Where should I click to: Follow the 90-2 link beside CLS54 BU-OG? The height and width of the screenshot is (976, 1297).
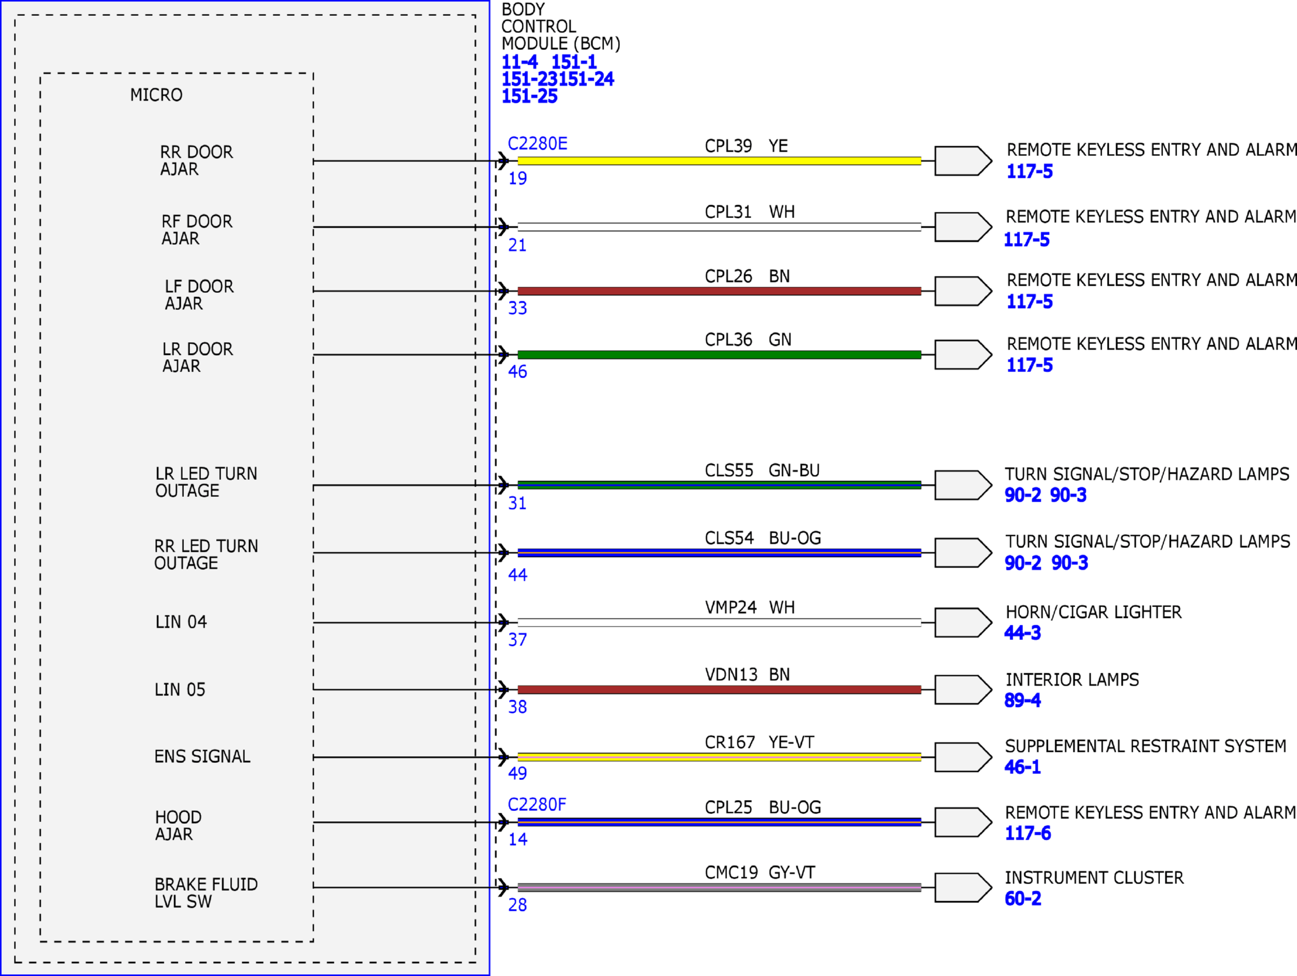coord(1023,563)
